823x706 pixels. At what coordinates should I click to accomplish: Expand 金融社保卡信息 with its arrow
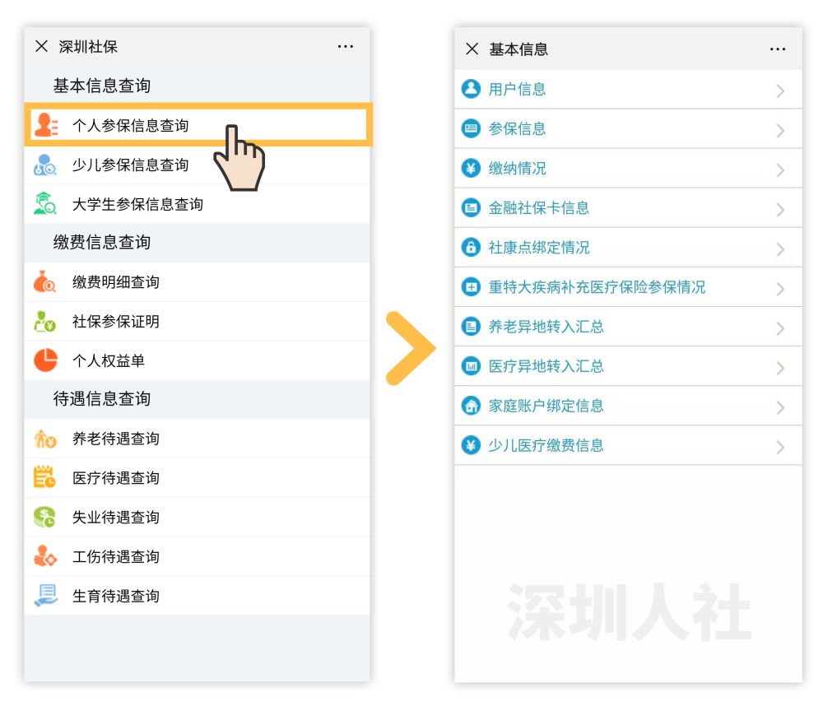pyautogui.click(x=779, y=208)
